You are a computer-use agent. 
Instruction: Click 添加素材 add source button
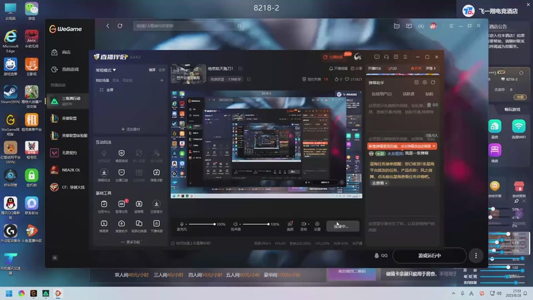click(x=131, y=129)
